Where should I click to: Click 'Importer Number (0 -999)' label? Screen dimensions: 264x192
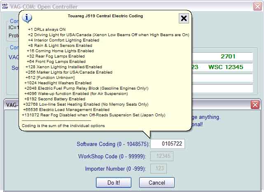(115, 169)
